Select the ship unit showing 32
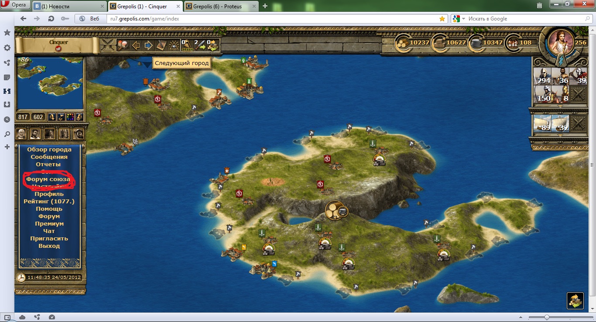Viewport: 596px width, 322px height. pos(560,124)
